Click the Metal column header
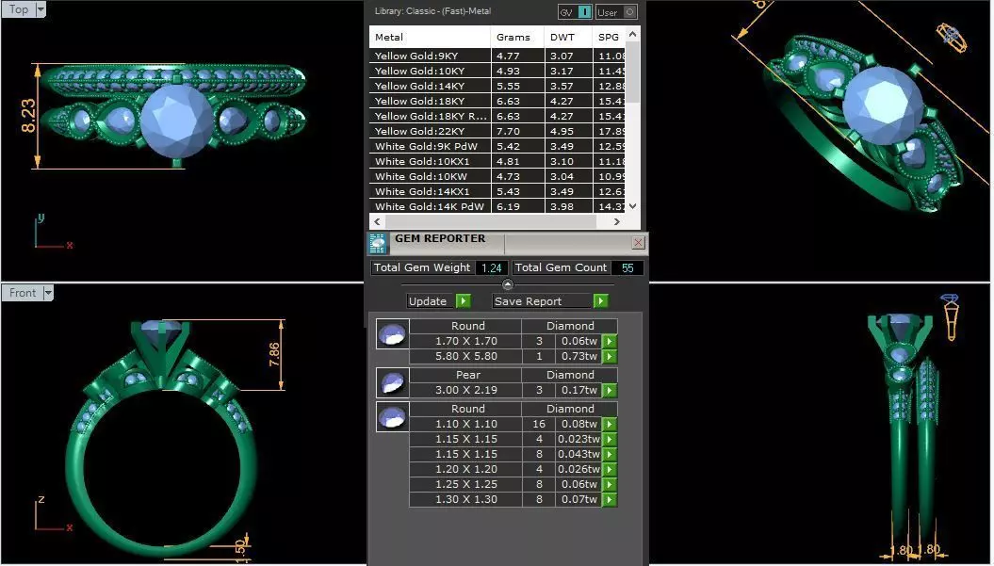This screenshot has height=566, width=994. (x=430, y=37)
